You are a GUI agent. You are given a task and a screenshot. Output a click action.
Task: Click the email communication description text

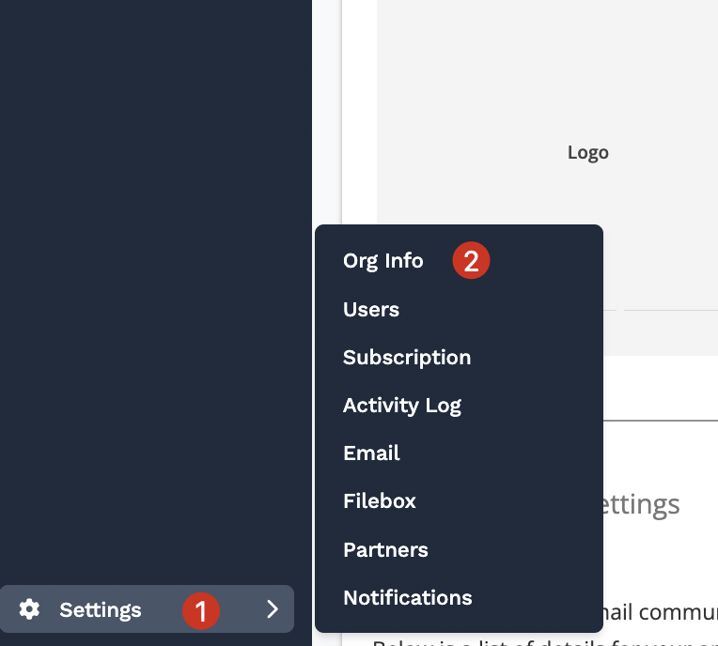[x=658, y=613]
